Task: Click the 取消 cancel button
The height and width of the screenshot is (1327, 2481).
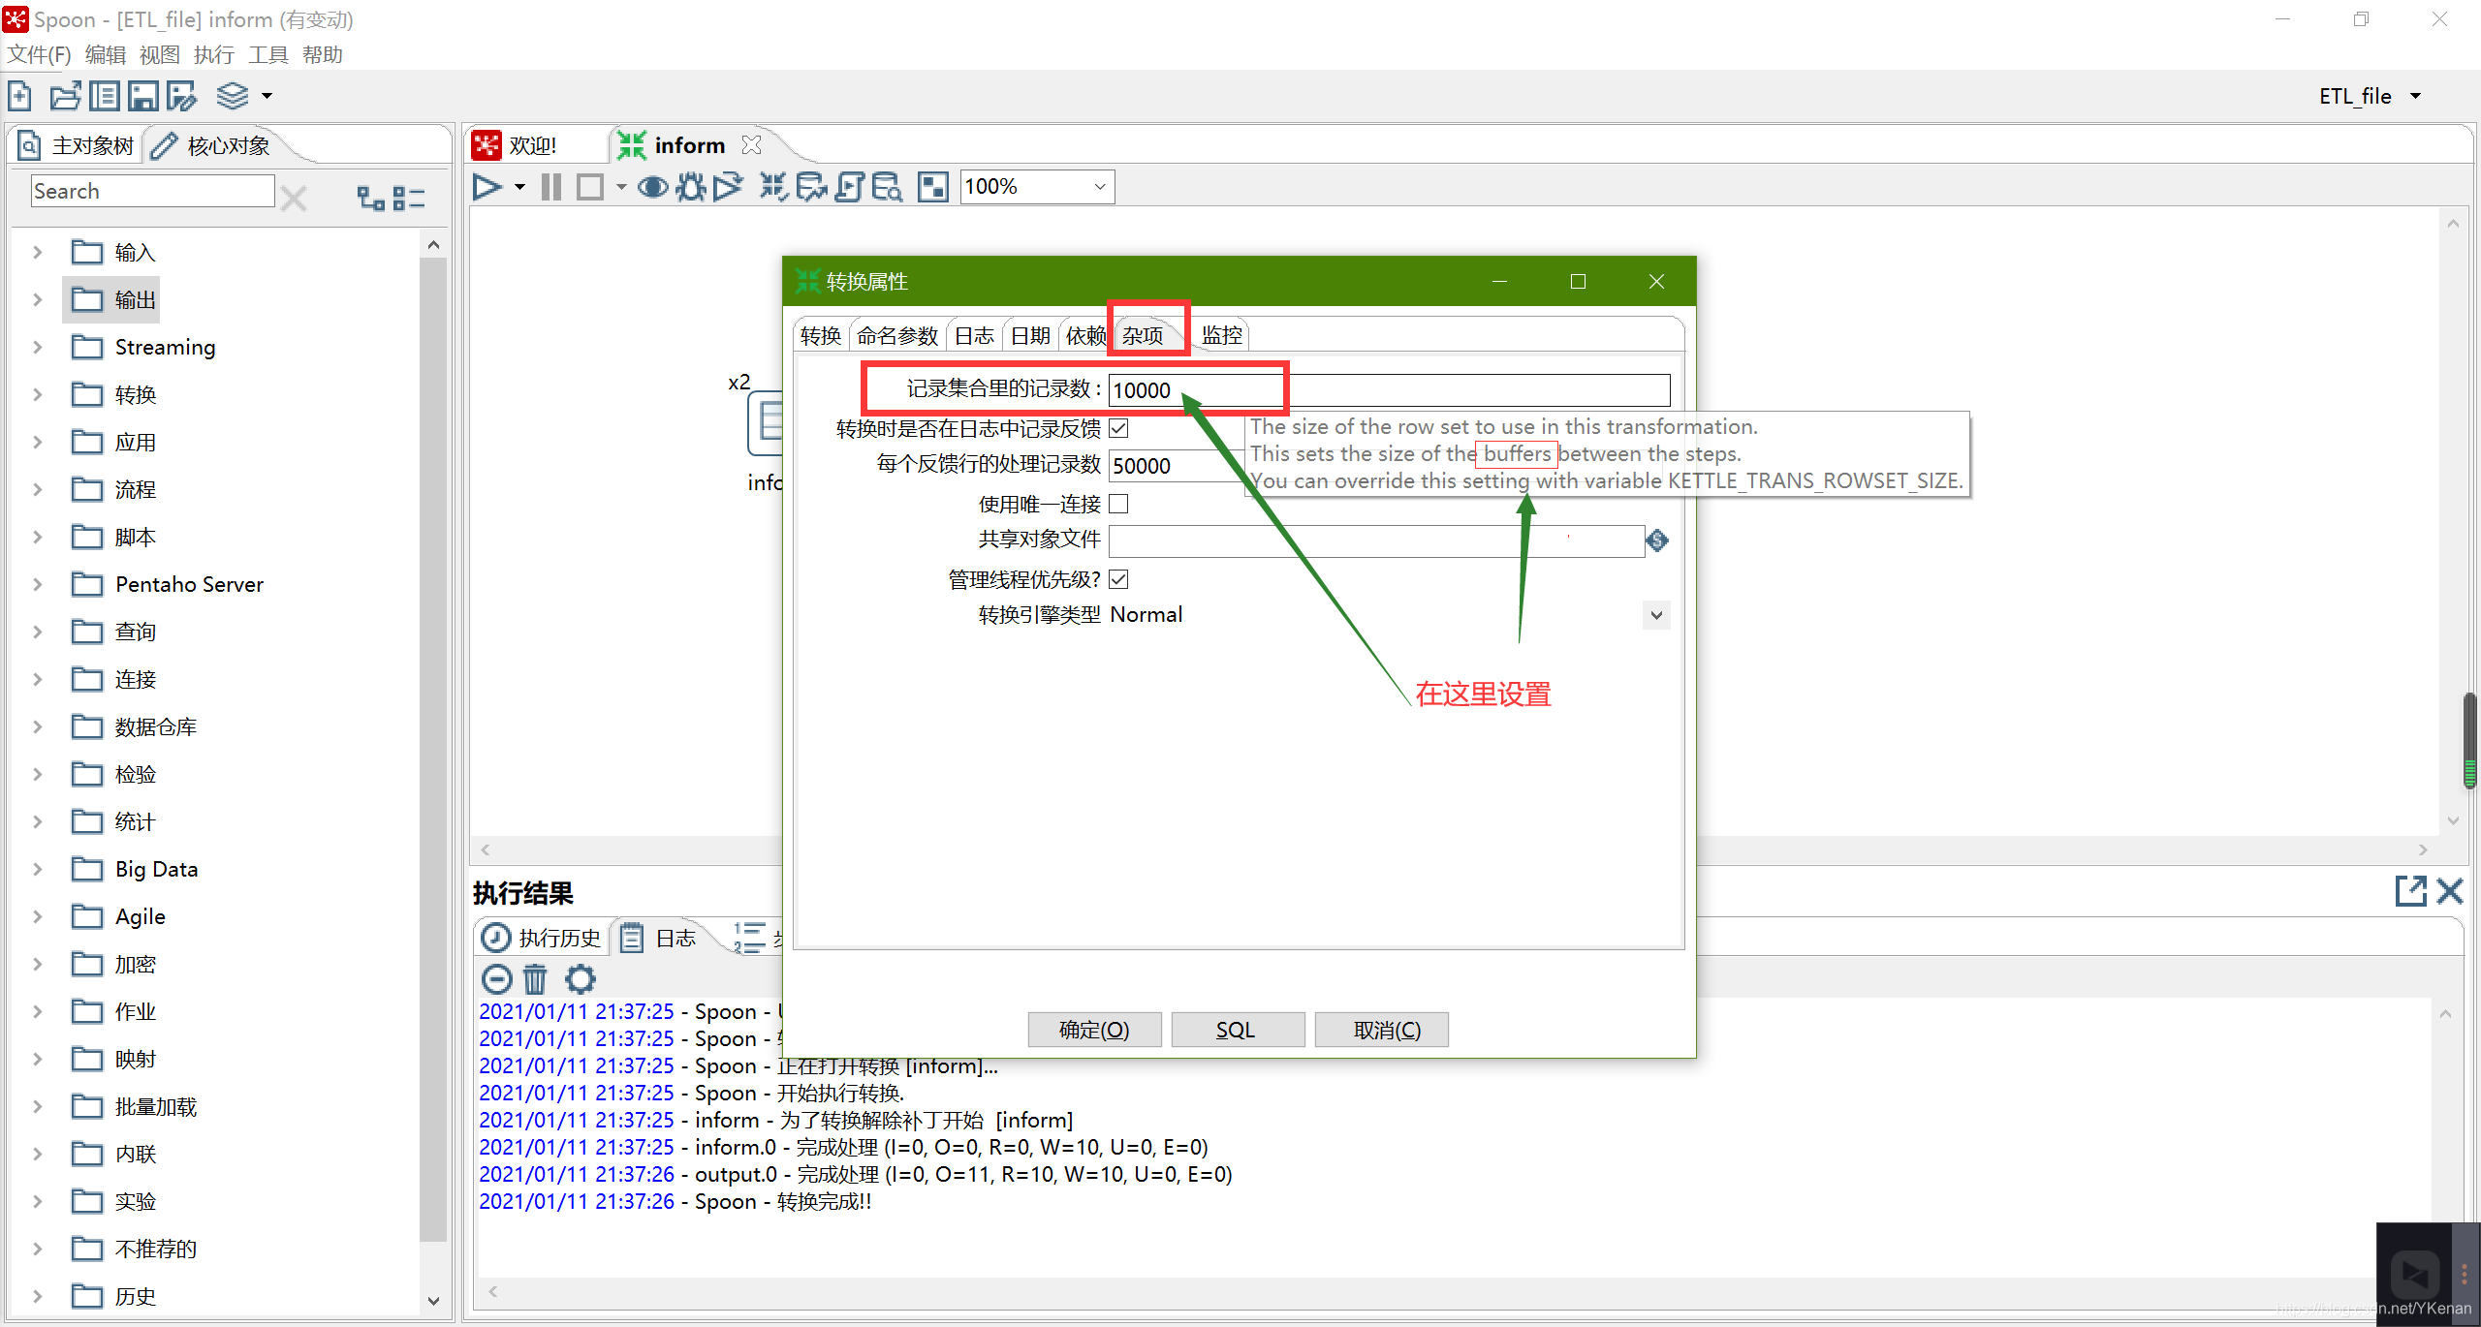Action: click(x=1383, y=1029)
